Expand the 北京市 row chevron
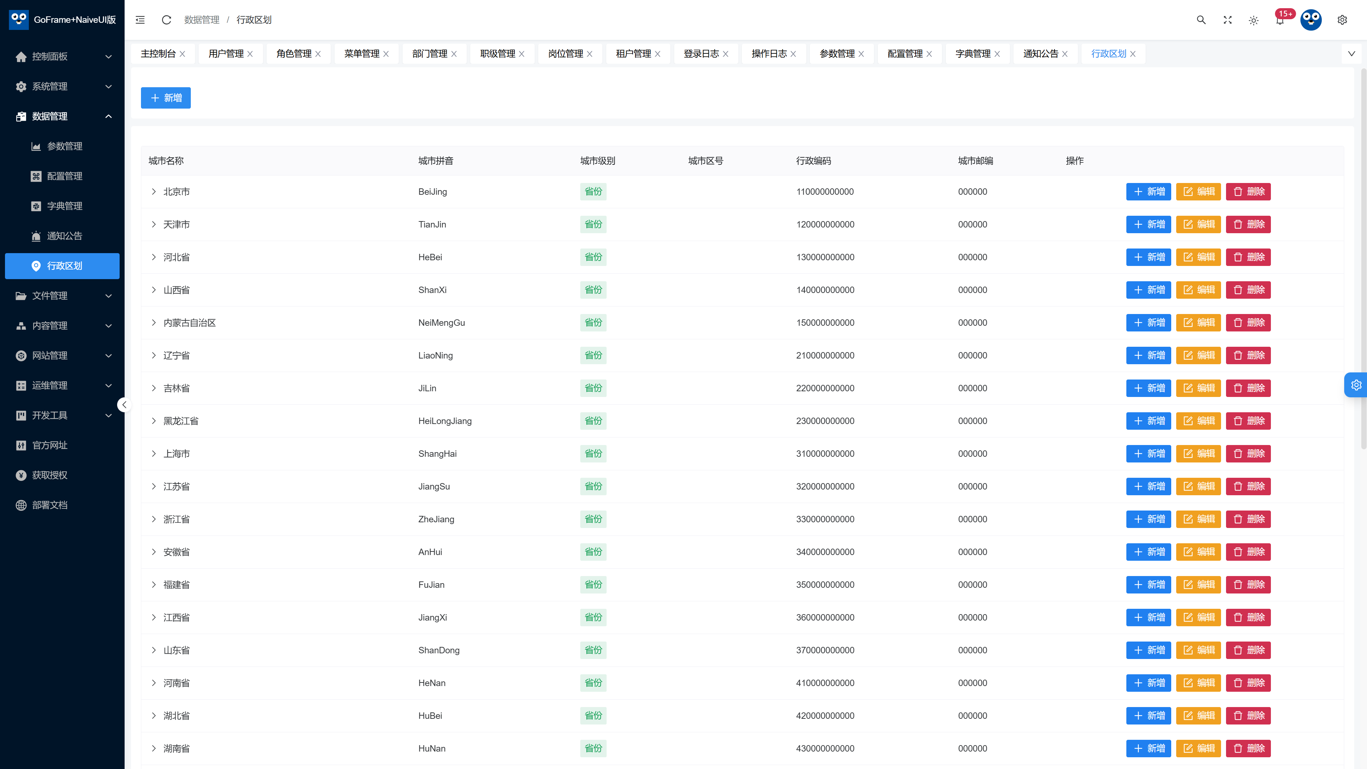Image resolution: width=1367 pixels, height=769 pixels. tap(154, 192)
